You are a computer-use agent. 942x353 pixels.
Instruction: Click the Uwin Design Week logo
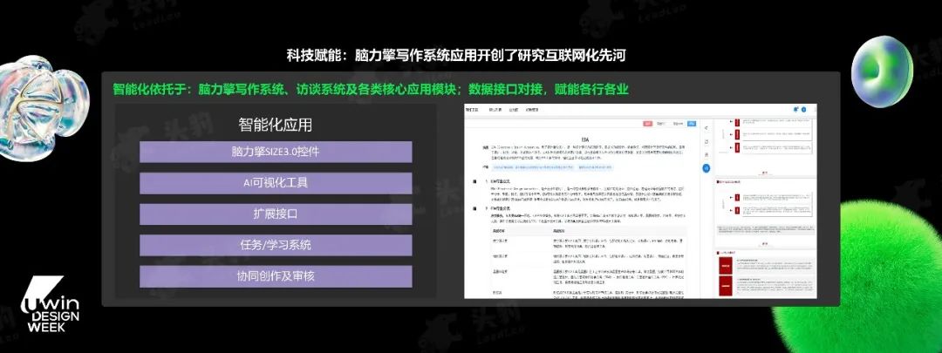[50, 304]
